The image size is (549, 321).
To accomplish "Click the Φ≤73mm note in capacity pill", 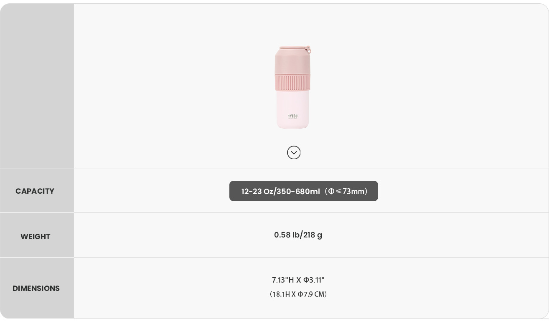I will pos(347,191).
